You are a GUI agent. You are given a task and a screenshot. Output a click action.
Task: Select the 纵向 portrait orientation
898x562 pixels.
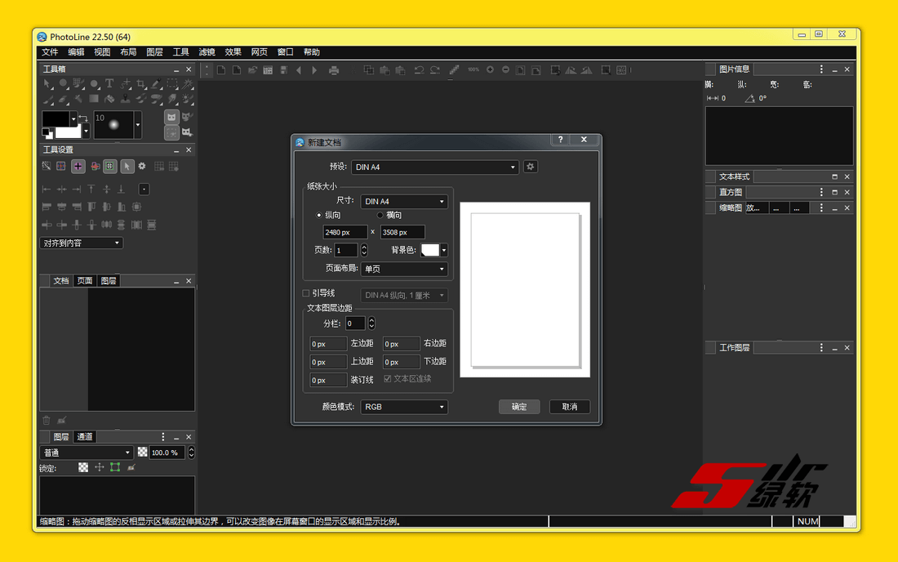coord(319,216)
